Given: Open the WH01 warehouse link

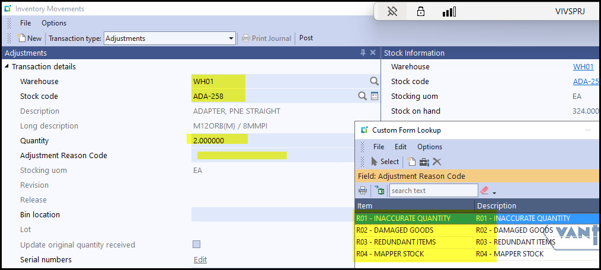Looking at the screenshot, I should click(x=583, y=67).
